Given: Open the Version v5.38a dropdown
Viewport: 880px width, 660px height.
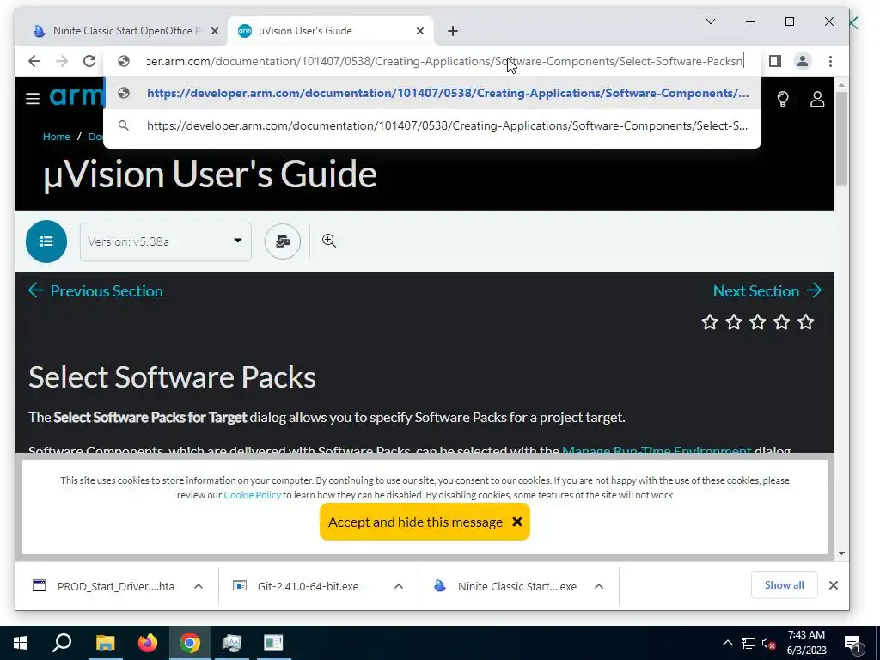Looking at the screenshot, I should (166, 241).
